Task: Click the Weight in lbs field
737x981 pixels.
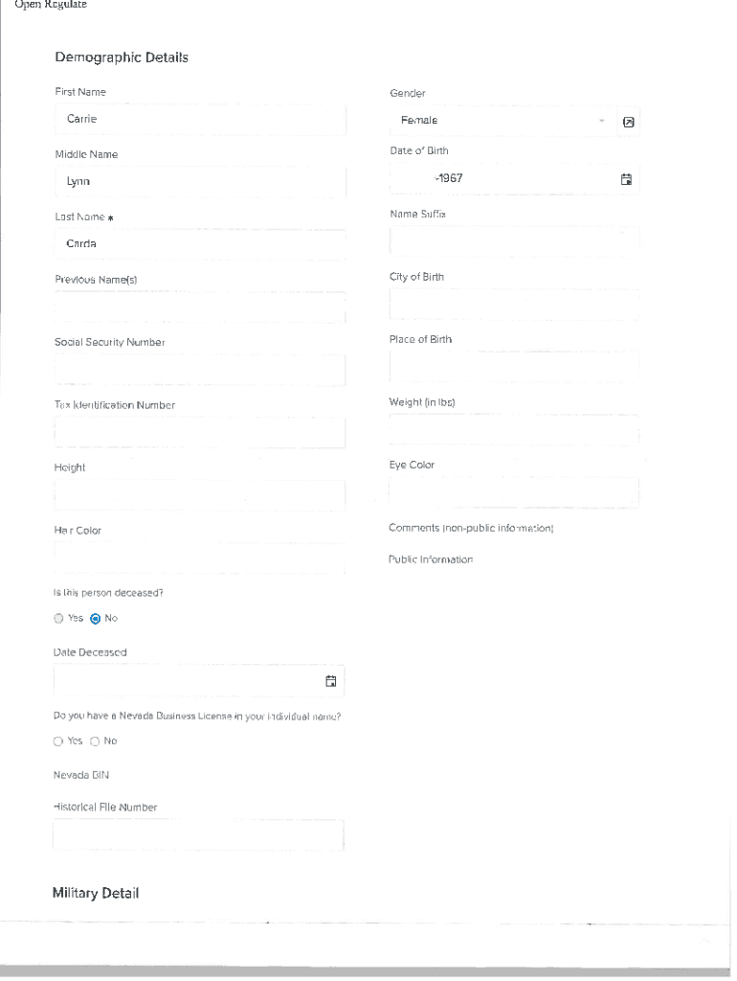Action: point(514,428)
